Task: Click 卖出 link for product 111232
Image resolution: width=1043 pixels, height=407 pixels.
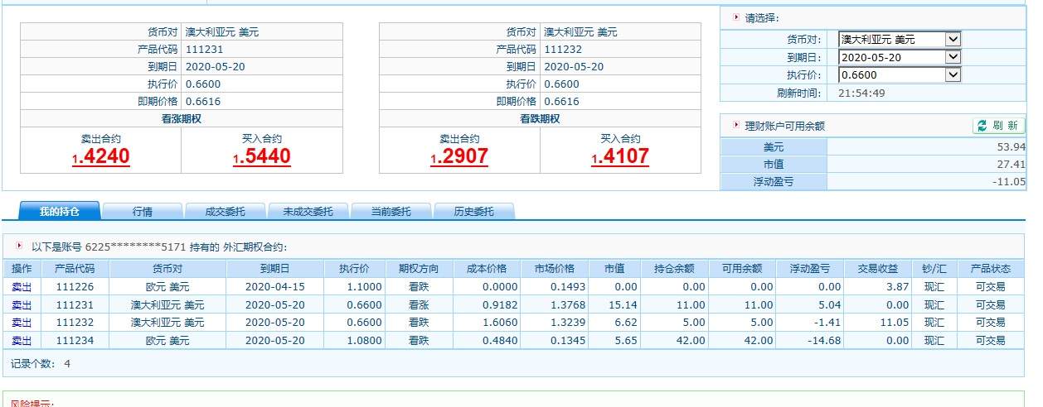Action: pyautogui.click(x=21, y=323)
